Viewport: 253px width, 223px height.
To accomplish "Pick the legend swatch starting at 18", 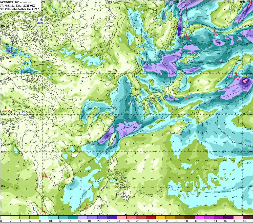I will pos(92,217).
